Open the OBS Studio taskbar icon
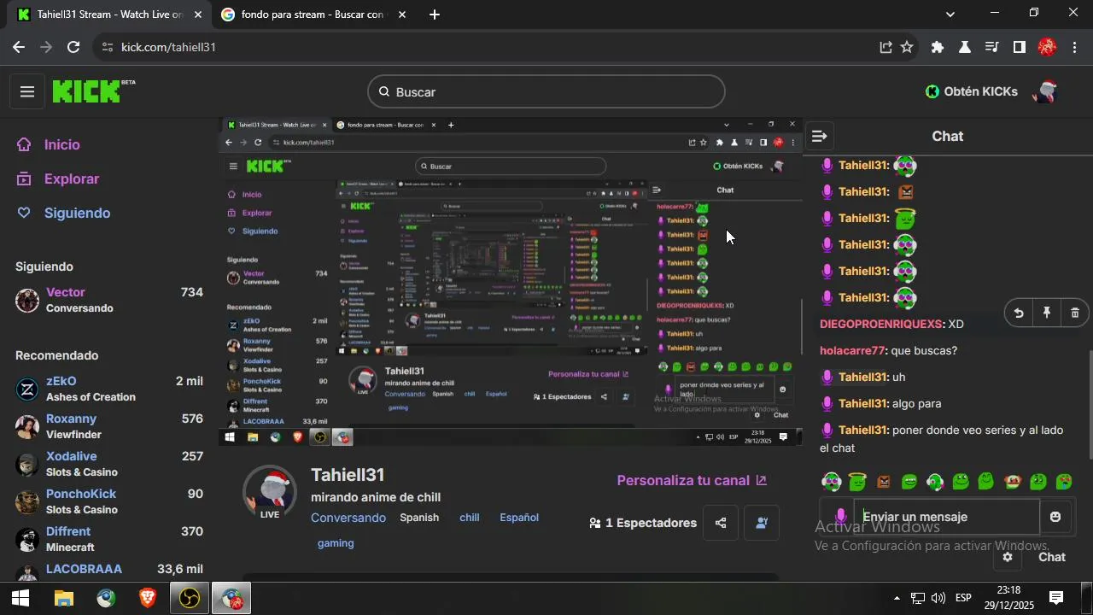Image resolution: width=1093 pixels, height=615 pixels. [x=190, y=599]
